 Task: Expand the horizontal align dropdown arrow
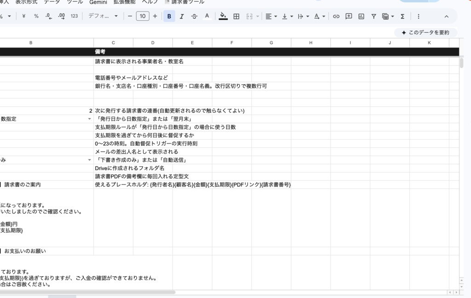[x=276, y=16]
